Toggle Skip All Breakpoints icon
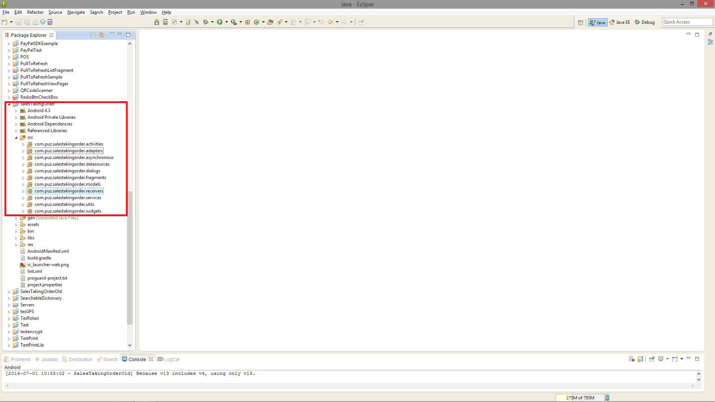The width and height of the screenshot is (715, 402). (x=197, y=22)
